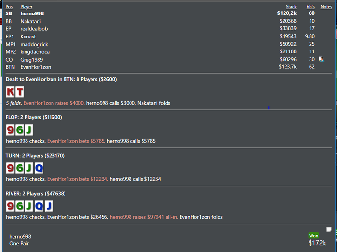Sort by the Pos column header
Screen dimensions: 337x252
point(9,7)
